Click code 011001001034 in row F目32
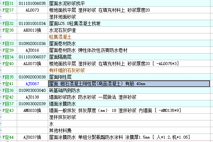Screen dimensions: 213x142 (x=32, y=23)
